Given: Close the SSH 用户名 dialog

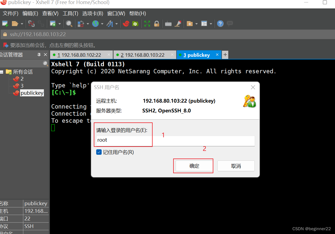Looking at the screenshot, I should click(253, 87).
